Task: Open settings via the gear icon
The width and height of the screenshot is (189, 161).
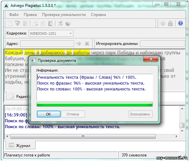Action: pyautogui.click(x=163, y=23)
